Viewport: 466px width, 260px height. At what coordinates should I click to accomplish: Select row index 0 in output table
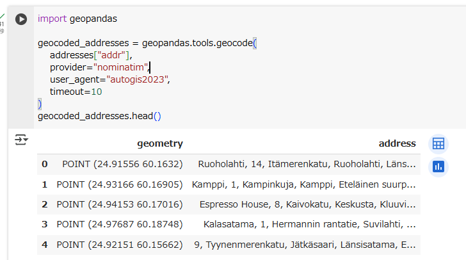click(x=45, y=164)
